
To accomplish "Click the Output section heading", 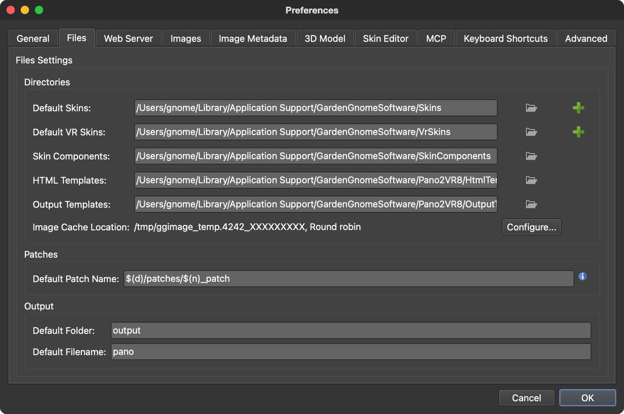I will click(39, 306).
